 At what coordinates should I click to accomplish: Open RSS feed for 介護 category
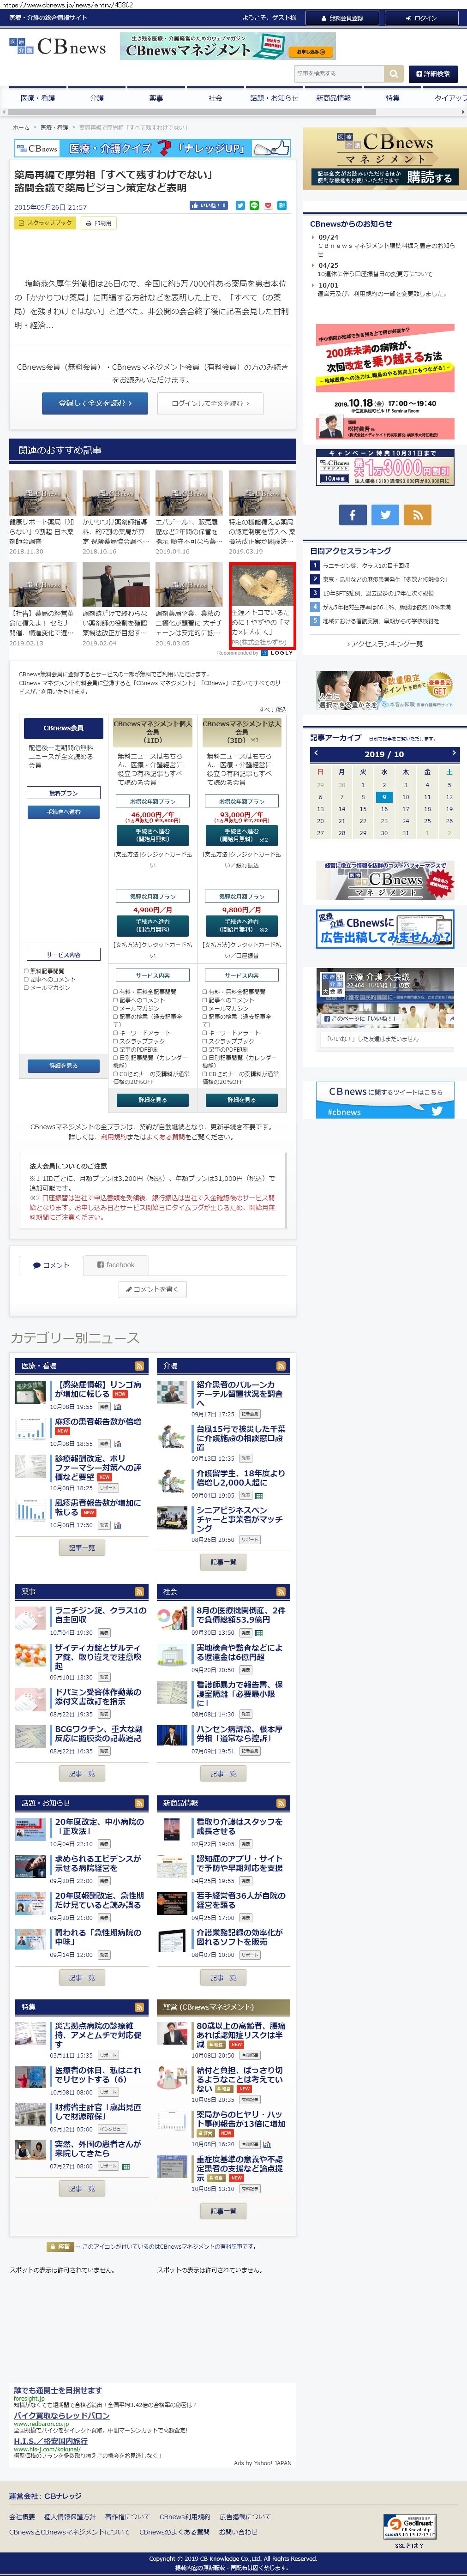[281, 1365]
